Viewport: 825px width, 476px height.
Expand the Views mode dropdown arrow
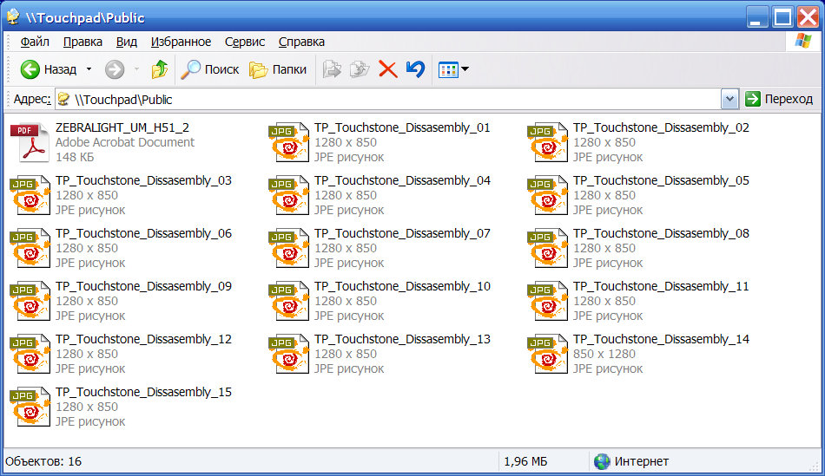pyautogui.click(x=465, y=69)
